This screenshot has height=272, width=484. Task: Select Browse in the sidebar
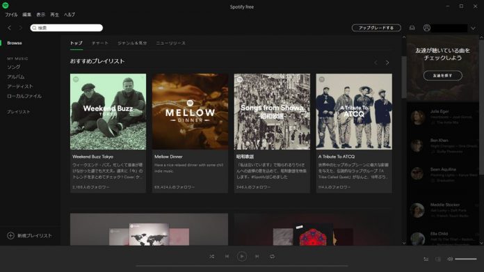[15, 43]
